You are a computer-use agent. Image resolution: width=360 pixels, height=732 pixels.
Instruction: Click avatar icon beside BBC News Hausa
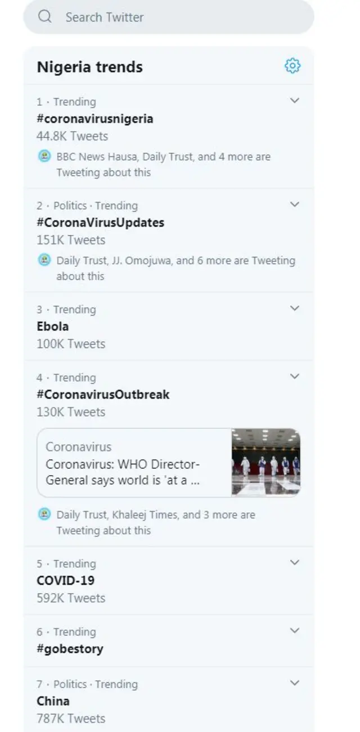tap(44, 156)
